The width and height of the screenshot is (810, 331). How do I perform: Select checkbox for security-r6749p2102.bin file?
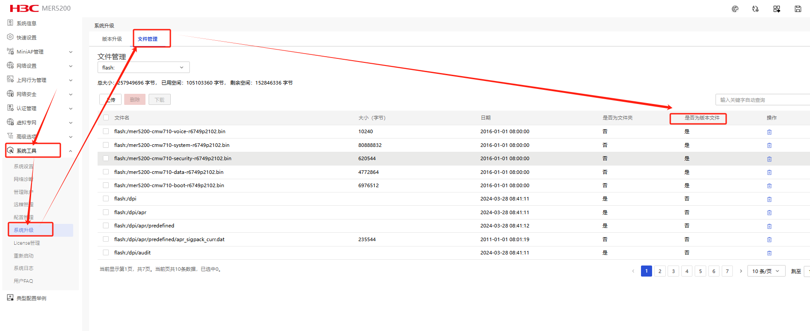pos(106,158)
